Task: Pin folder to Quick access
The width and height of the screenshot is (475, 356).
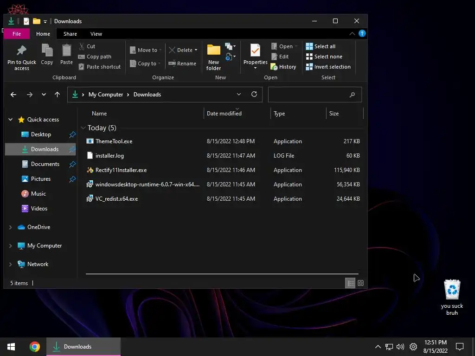Action: [21, 57]
